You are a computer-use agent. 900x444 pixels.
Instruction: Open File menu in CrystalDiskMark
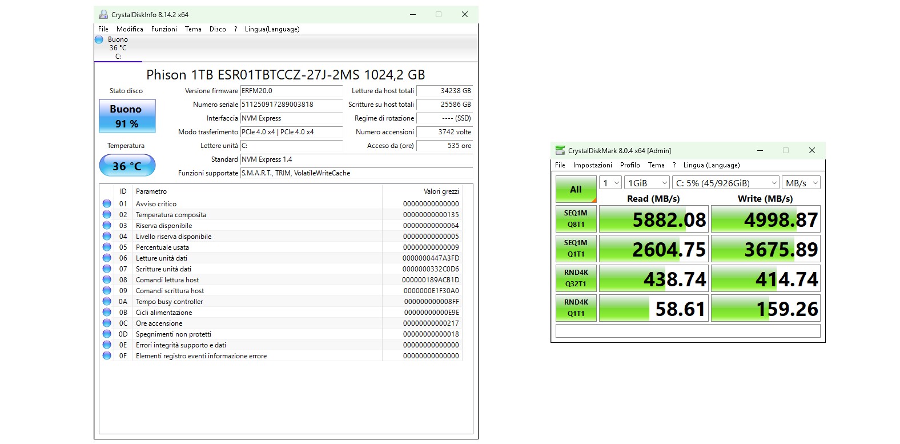(560, 165)
